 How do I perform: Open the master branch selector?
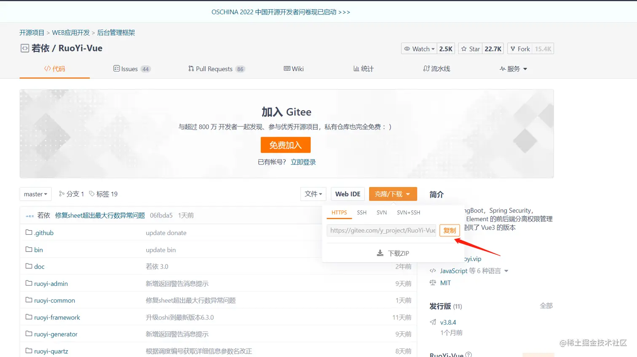pyautogui.click(x=35, y=194)
